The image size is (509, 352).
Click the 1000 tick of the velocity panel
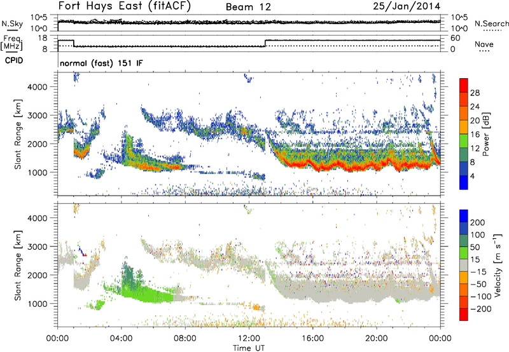38,304
